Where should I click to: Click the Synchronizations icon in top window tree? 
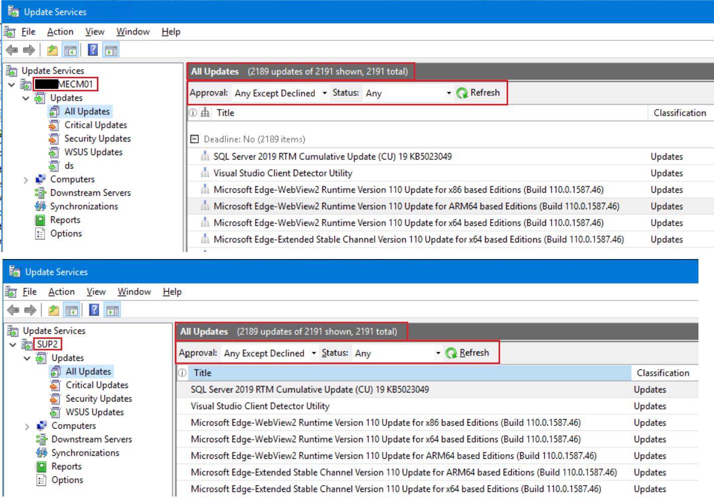[40, 206]
